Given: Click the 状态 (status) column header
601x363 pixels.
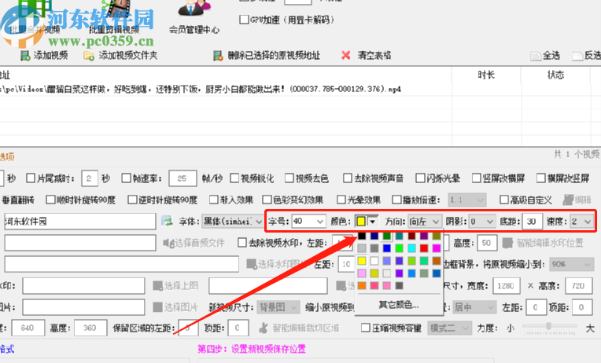Looking at the screenshot, I should [555, 75].
